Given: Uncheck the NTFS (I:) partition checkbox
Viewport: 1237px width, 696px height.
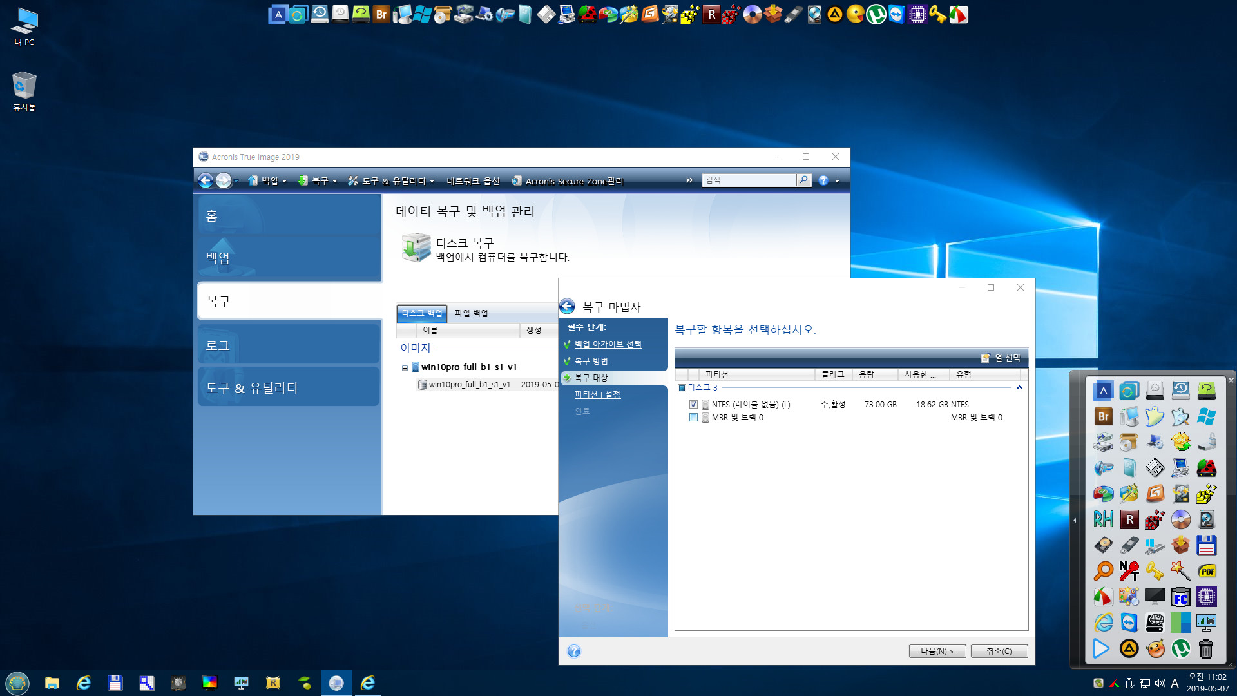Looking at the screenshot, I should pyautogui.click(x=693, y=405).
